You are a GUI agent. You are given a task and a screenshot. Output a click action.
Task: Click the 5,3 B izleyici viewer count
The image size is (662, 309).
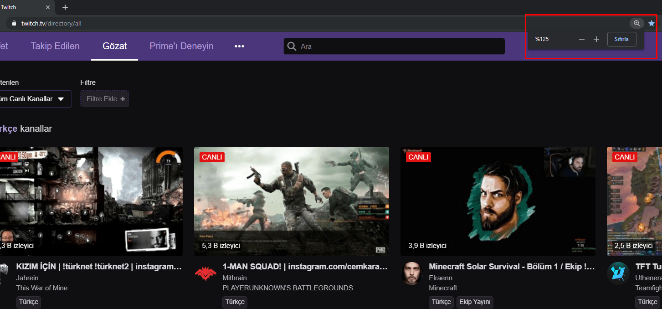point(221,246)
